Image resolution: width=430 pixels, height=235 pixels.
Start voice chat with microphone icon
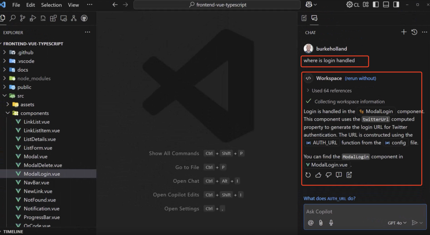331,223
